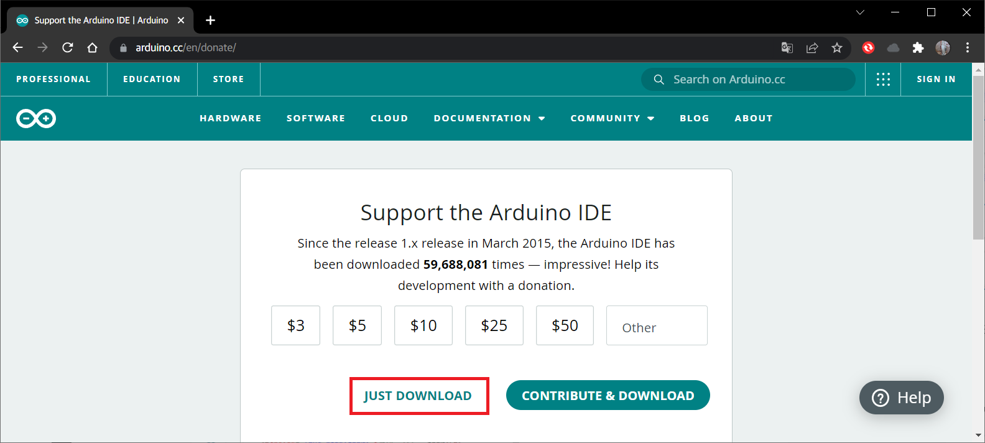Click the page vertical scrollbar thumb
This screenshot has width=985, height=443.
pyautogui.click(x=978, y=157)
